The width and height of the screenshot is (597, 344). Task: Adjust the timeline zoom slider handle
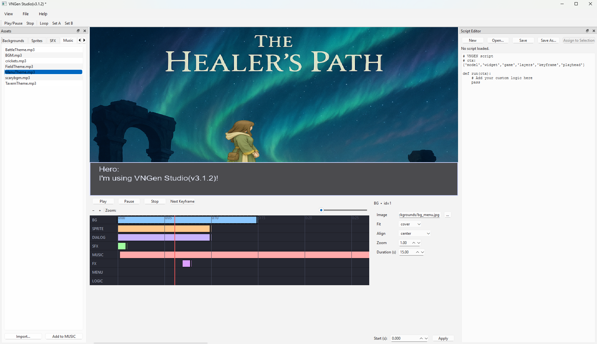point(321,210)
